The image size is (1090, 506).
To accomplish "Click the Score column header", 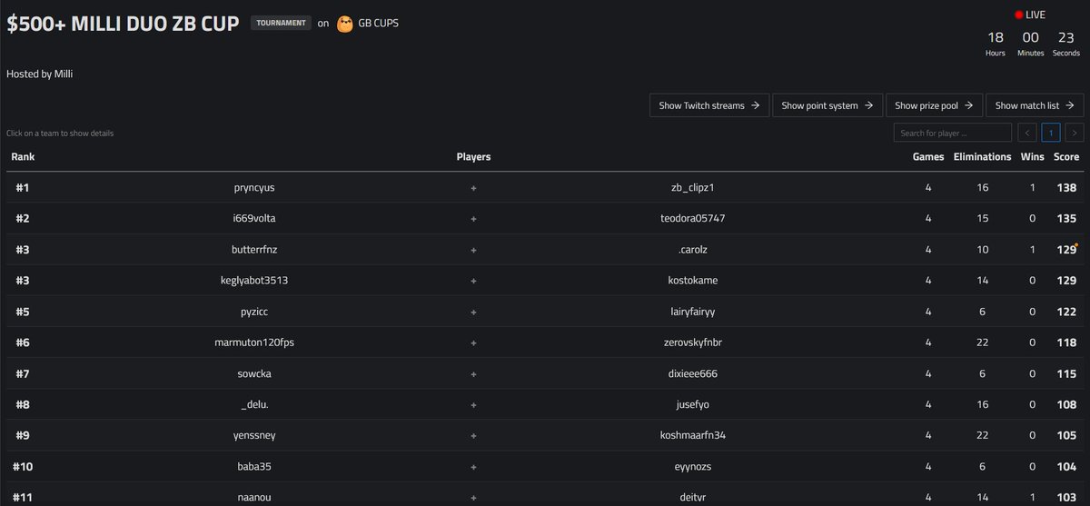I will (x=1066, y=157).
